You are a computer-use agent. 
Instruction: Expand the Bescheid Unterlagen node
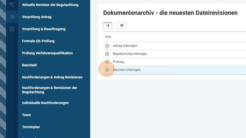pos(107,70)
